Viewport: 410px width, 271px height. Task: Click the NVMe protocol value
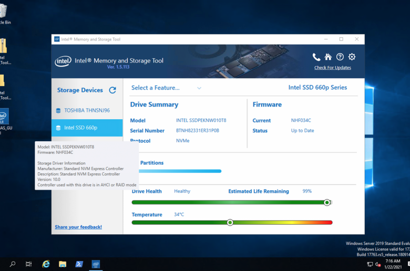(182, 141)
